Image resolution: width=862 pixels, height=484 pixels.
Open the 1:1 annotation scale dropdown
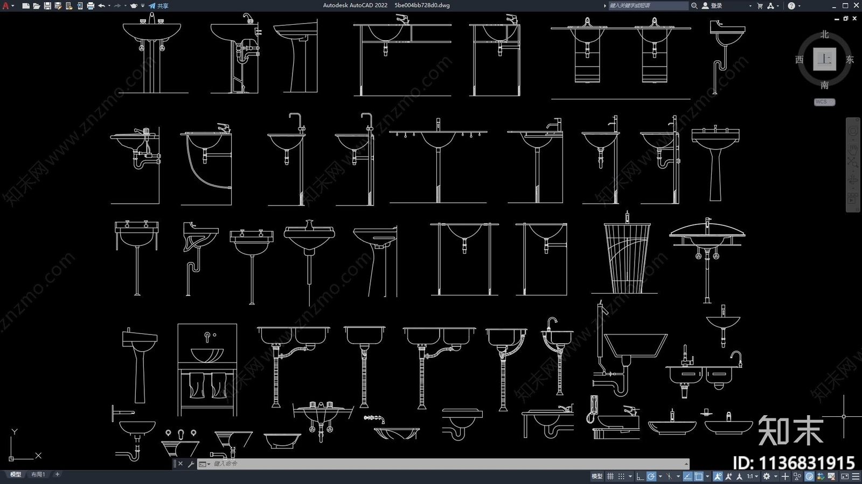point(753,476)
